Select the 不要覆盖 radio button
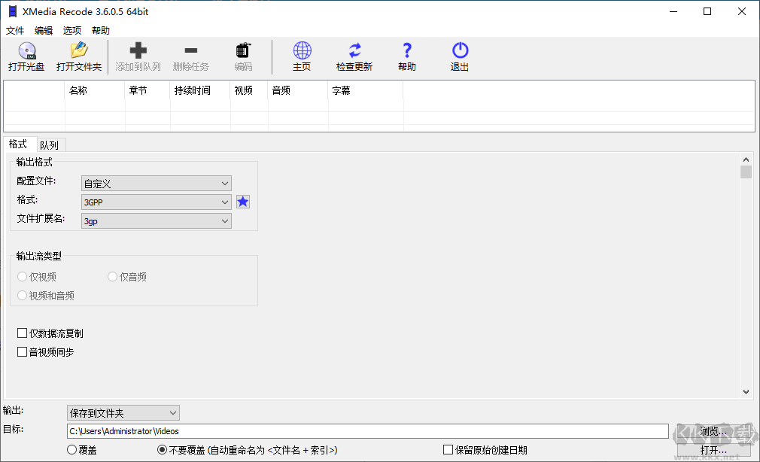The width and height of the screenshot is (760, 462). point(163,450)
